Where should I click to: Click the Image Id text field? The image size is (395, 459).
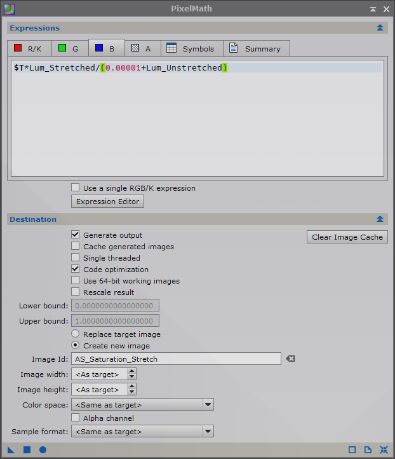176,359
